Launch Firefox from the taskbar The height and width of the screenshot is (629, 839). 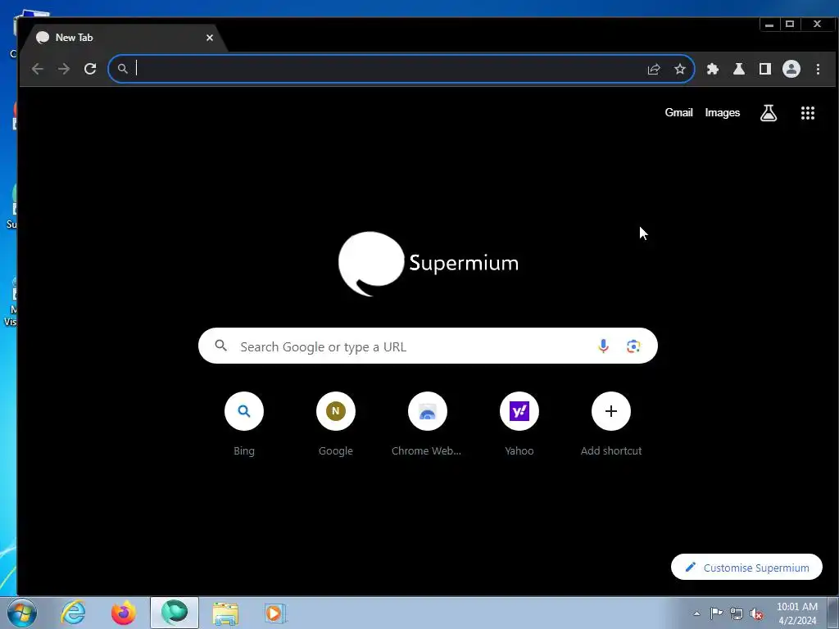pyautogui.click(x=124, y=613)
